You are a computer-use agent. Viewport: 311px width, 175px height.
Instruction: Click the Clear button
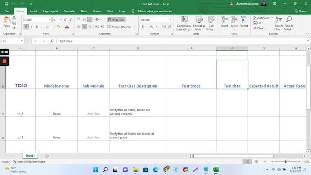pos(259,28)
